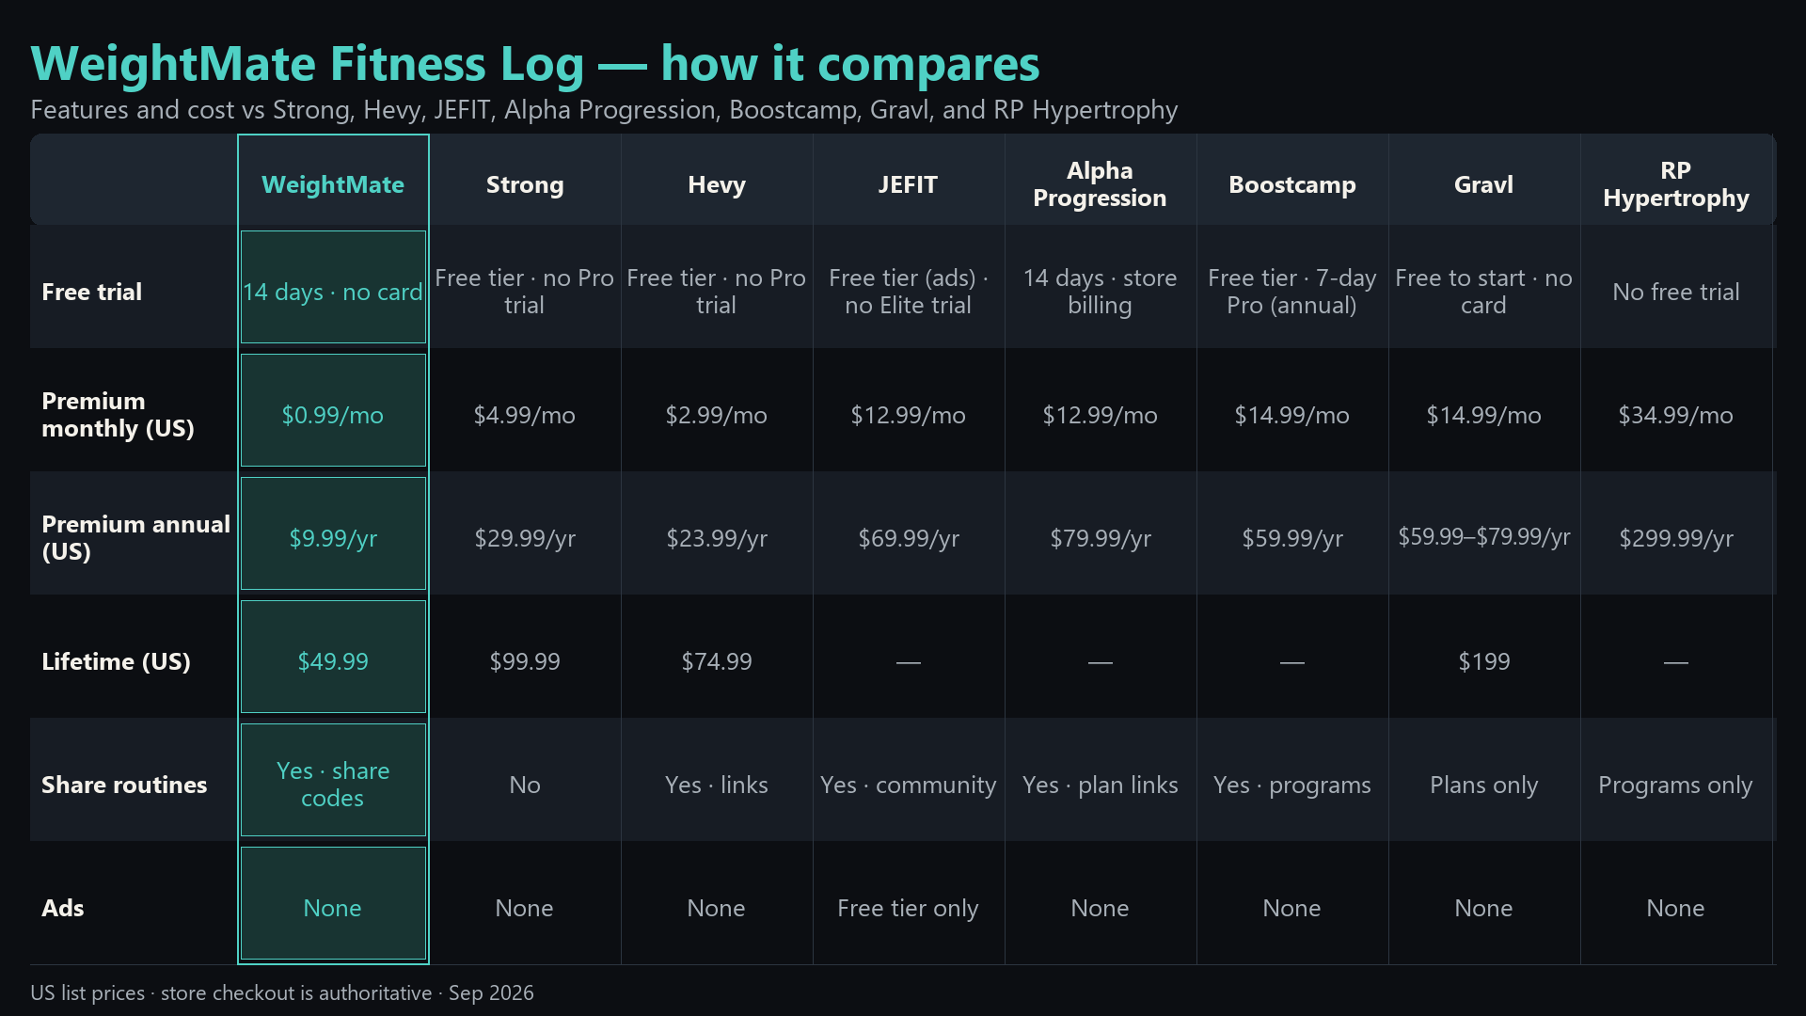Select the $199 Gravl lifetime price
Screen dimensions: 1806x1016
coord(1484,661)
